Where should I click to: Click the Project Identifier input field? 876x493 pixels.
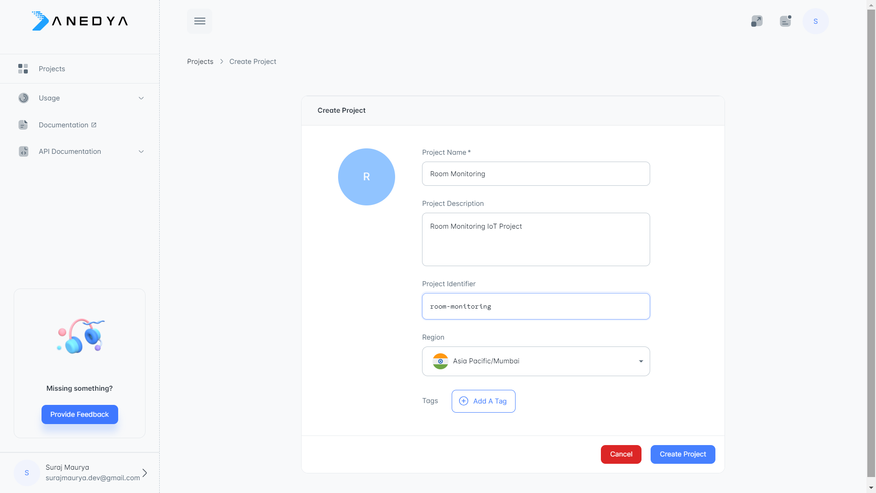[x=536, y=306]
